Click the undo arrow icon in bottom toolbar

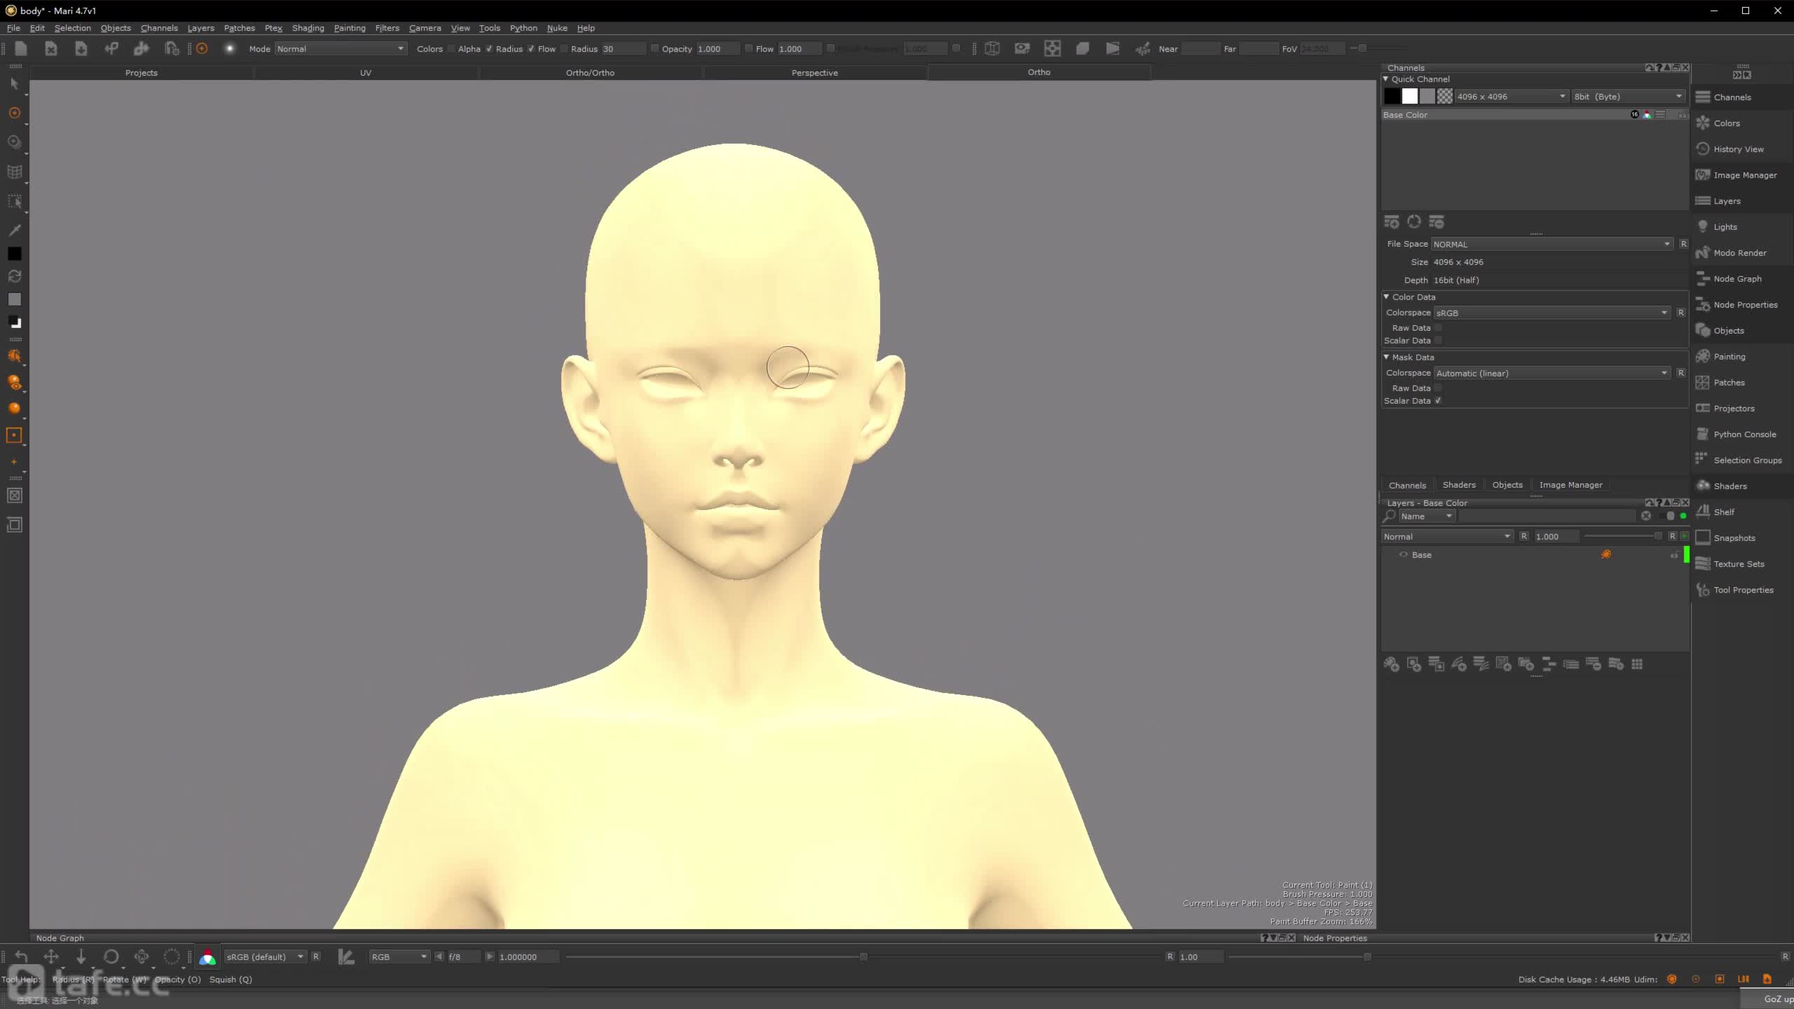point(21,956)
